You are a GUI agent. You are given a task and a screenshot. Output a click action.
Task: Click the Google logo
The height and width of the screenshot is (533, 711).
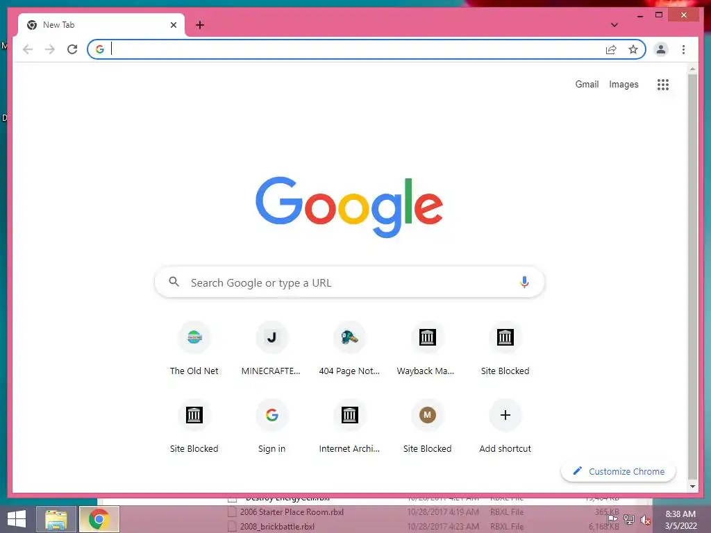(x=349, y=206)
